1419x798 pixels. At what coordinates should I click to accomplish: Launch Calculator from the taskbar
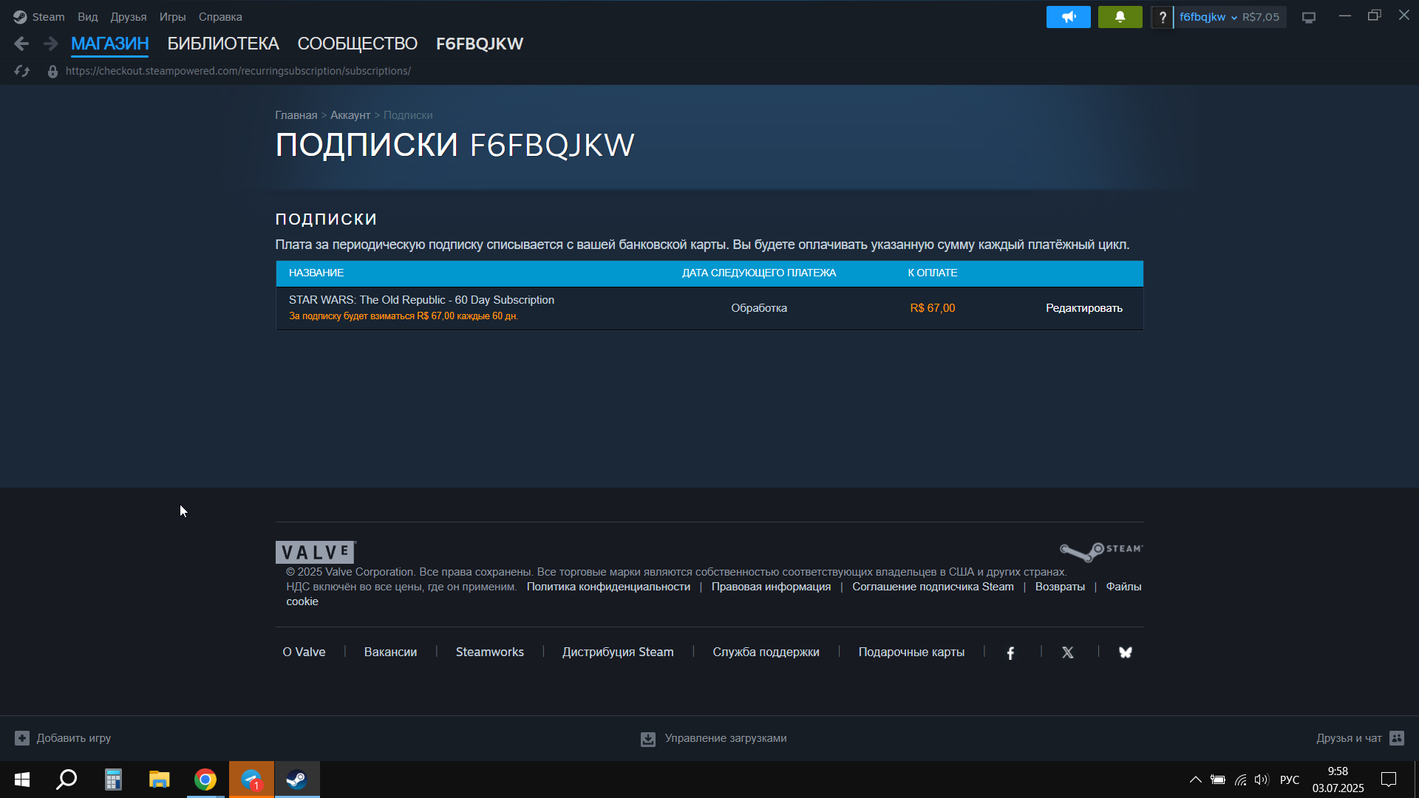(113, 780)
